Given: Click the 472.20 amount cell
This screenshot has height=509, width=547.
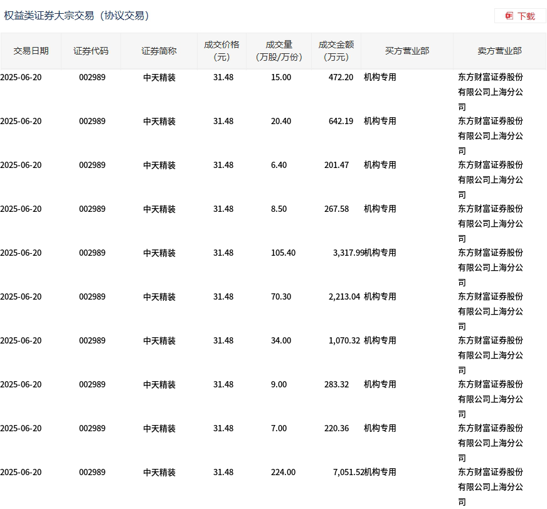Looking at the screenshot, I should tap(341, 77).
